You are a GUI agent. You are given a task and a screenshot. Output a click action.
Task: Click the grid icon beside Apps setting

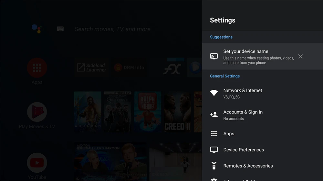214,134
